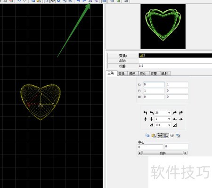Switch to the 颜色 tab

(132, 74)
